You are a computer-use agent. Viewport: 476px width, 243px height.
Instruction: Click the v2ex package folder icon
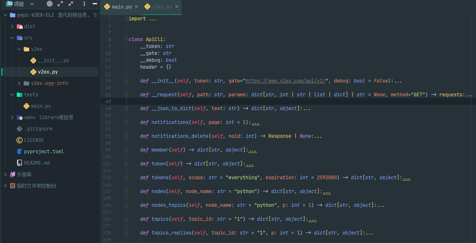(x=26, y=49)
